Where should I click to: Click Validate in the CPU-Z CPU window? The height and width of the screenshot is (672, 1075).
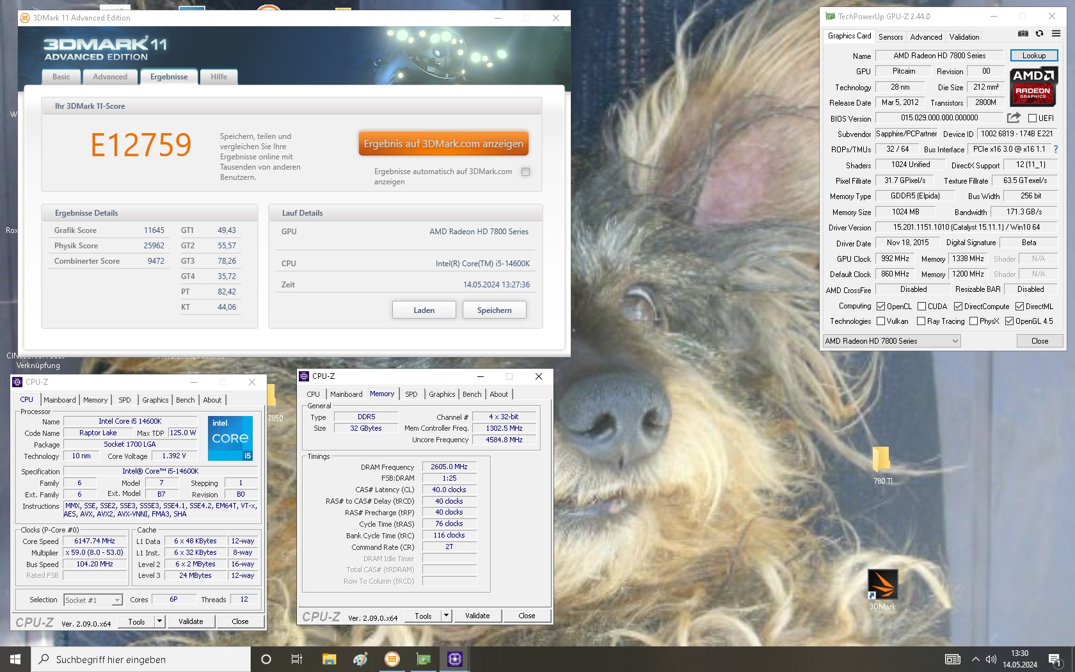click(191, 621)
